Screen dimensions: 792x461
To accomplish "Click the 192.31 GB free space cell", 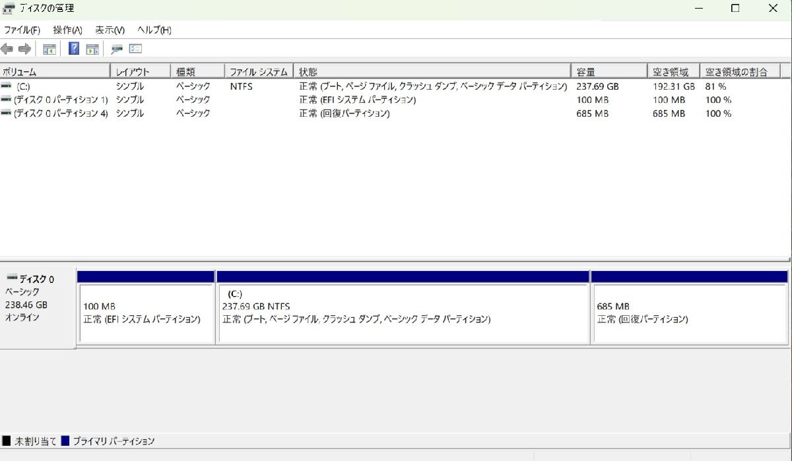I will 674,86.
